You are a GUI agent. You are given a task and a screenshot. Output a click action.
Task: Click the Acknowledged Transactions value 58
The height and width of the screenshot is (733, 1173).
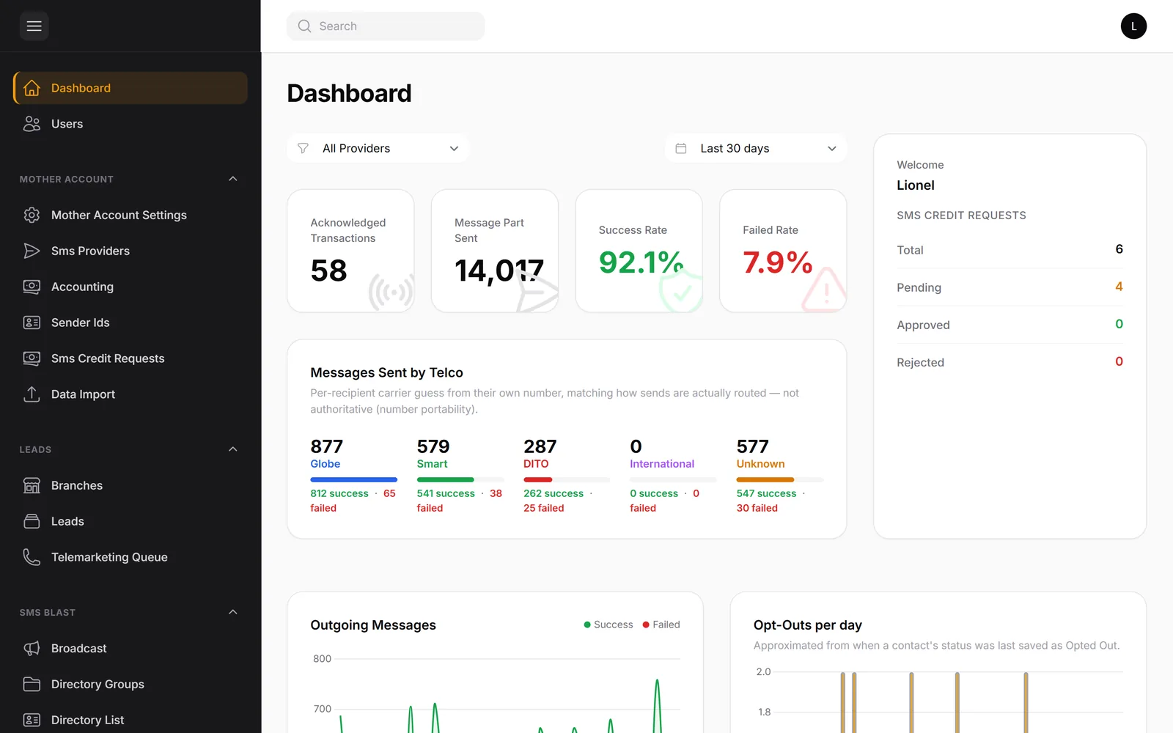(328, 270)
